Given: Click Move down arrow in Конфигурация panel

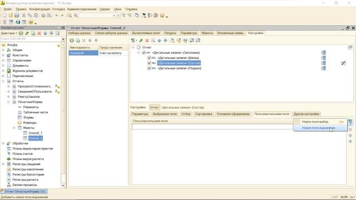Looking at the screenshot, I should 51,33.
